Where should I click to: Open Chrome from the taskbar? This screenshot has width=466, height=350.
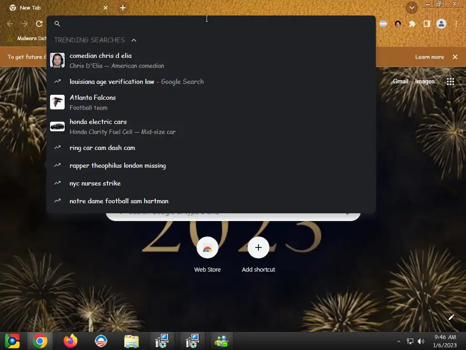click(x=40, y=341)
